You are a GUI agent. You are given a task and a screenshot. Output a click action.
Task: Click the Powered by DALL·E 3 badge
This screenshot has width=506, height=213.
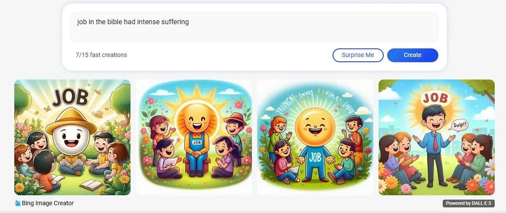pos(469,203)
